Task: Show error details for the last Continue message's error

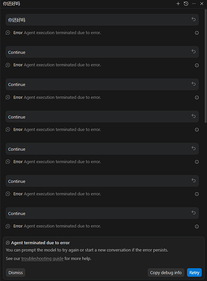Action: (197, 226)
